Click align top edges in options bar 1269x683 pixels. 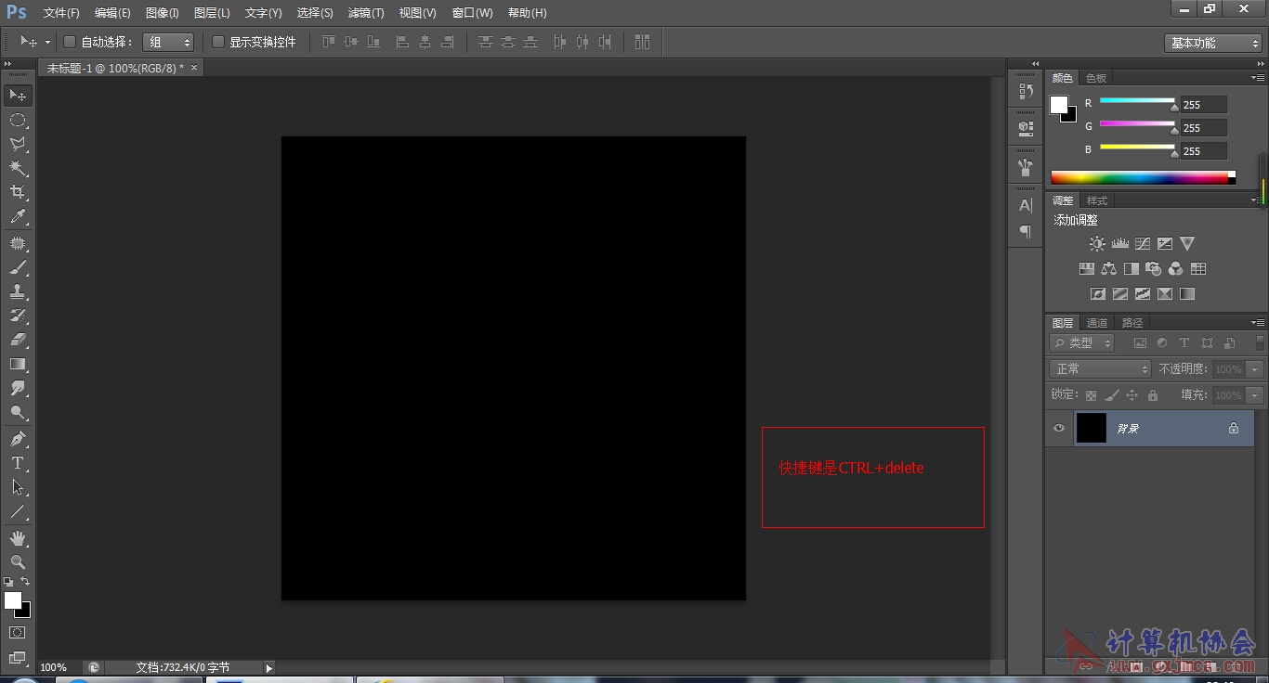click(x=329, y=42)
